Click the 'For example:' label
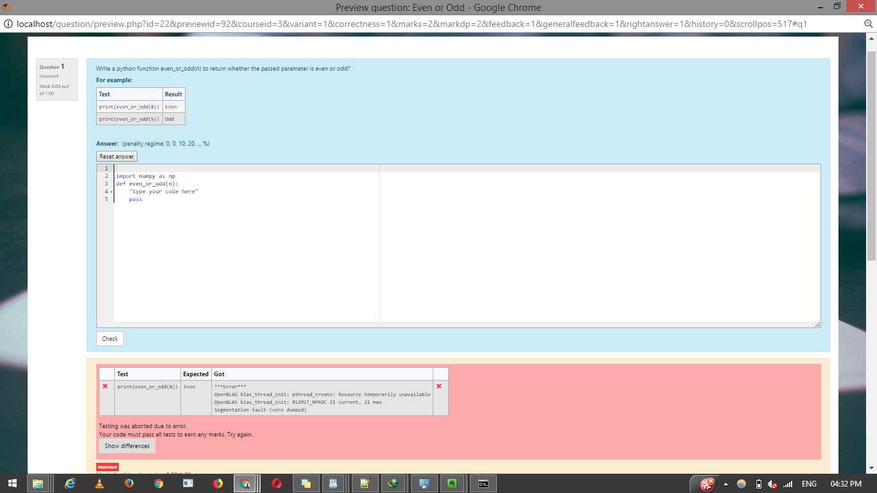 click(x=114, y=80)
